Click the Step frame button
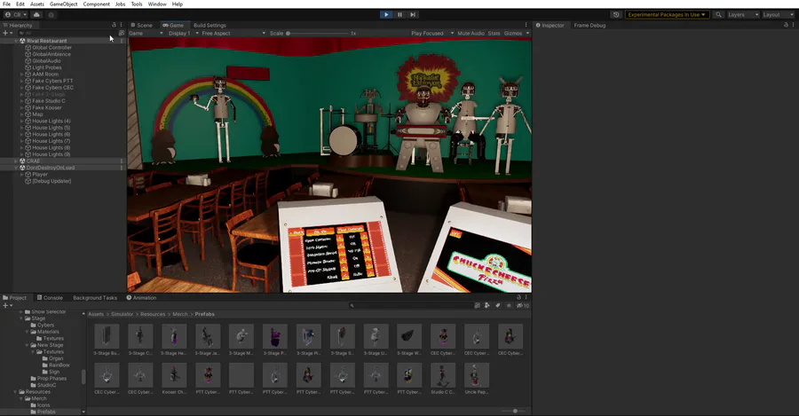Viewport: 799px width, 416px height. [413, 15]
